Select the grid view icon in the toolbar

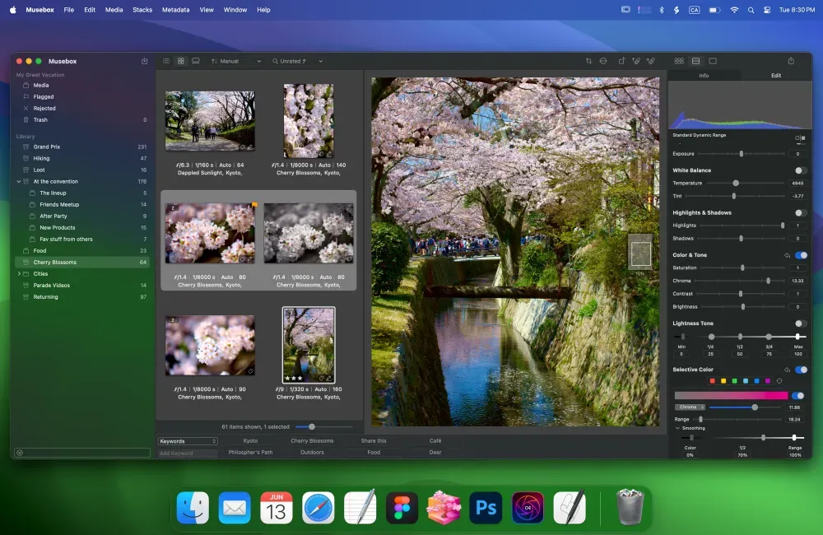tap(180, 60)
